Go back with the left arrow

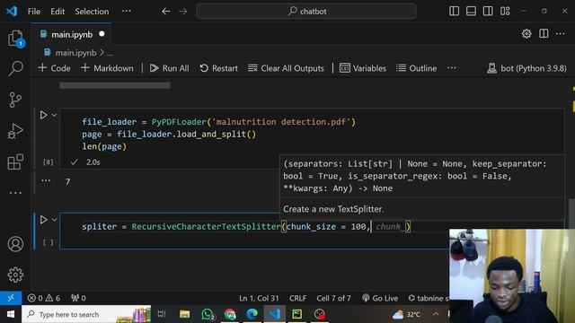[x=165, y=12]
